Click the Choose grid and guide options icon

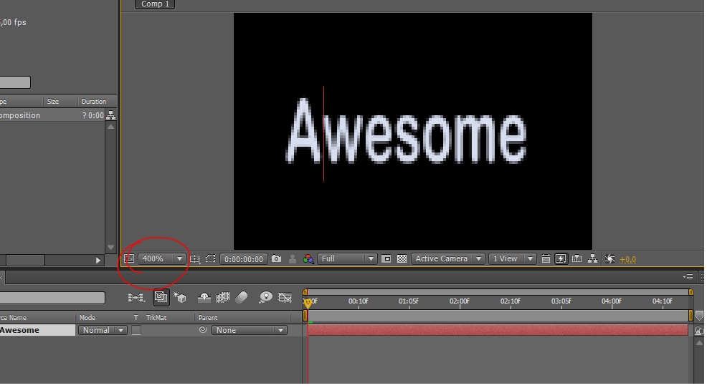click(x=194, y=259)
